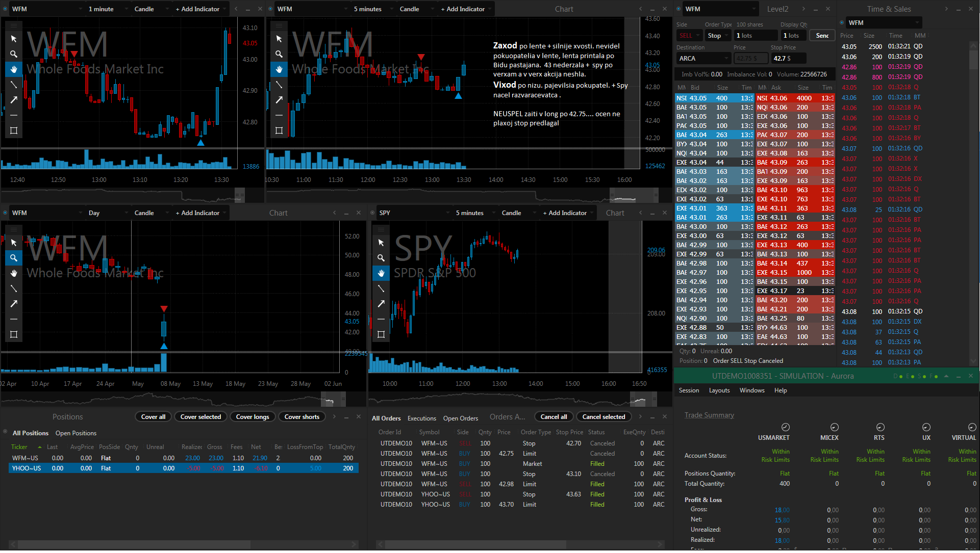Image resolution: width=980 pixels, height=553 pixels.
Task: Select the pointer tool in WFM 1-minute chart
Action: pos(14,39)
